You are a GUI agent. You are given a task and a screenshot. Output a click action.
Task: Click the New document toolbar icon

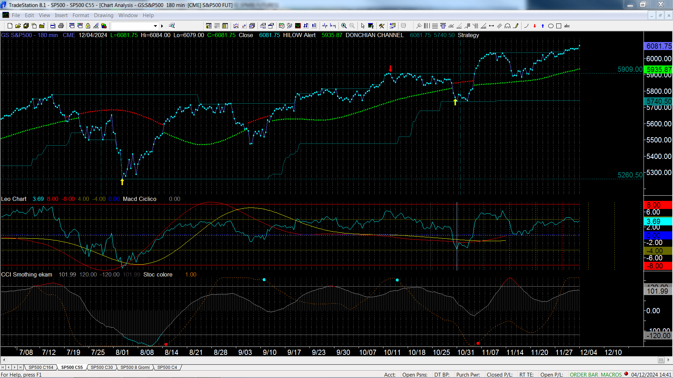tap(10, 26)
